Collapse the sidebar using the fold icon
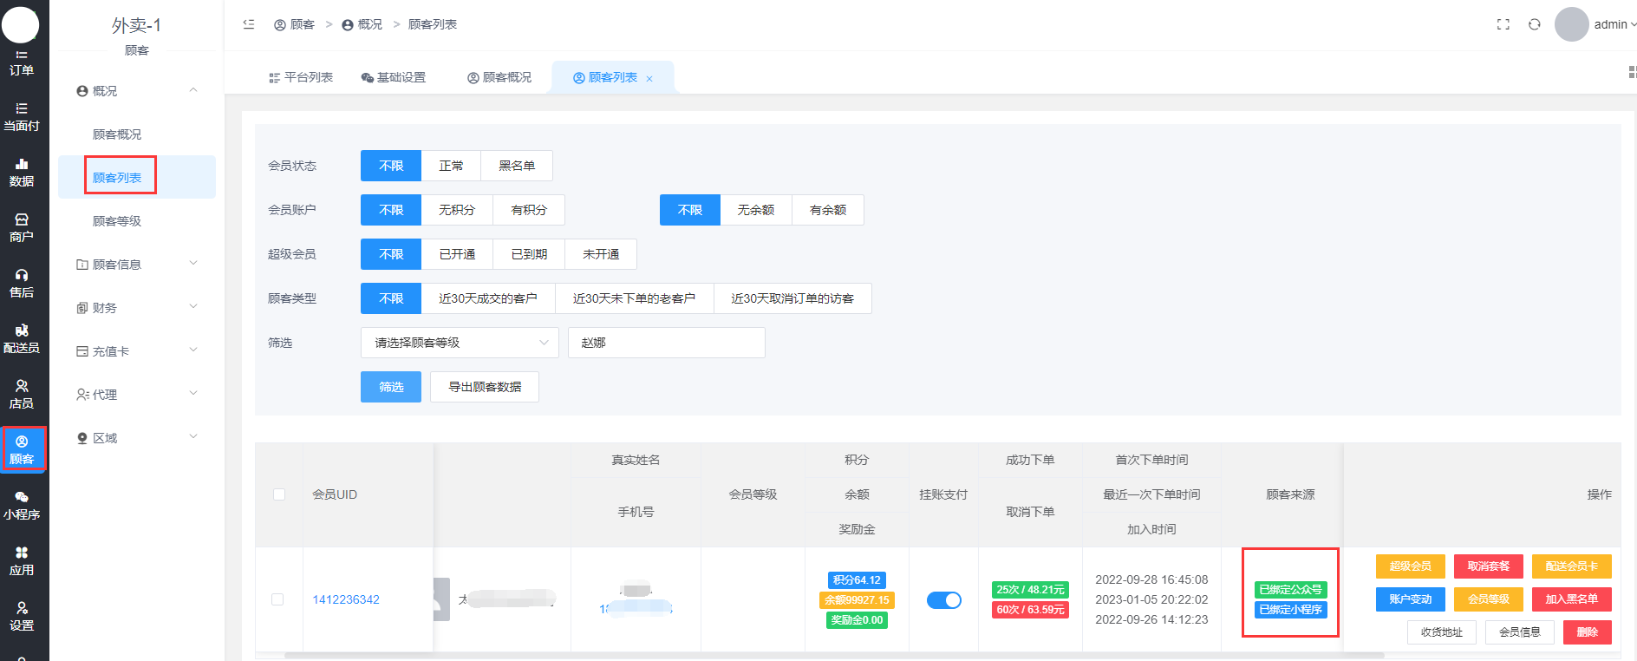The image size is (1637, 661). (249, 24)
